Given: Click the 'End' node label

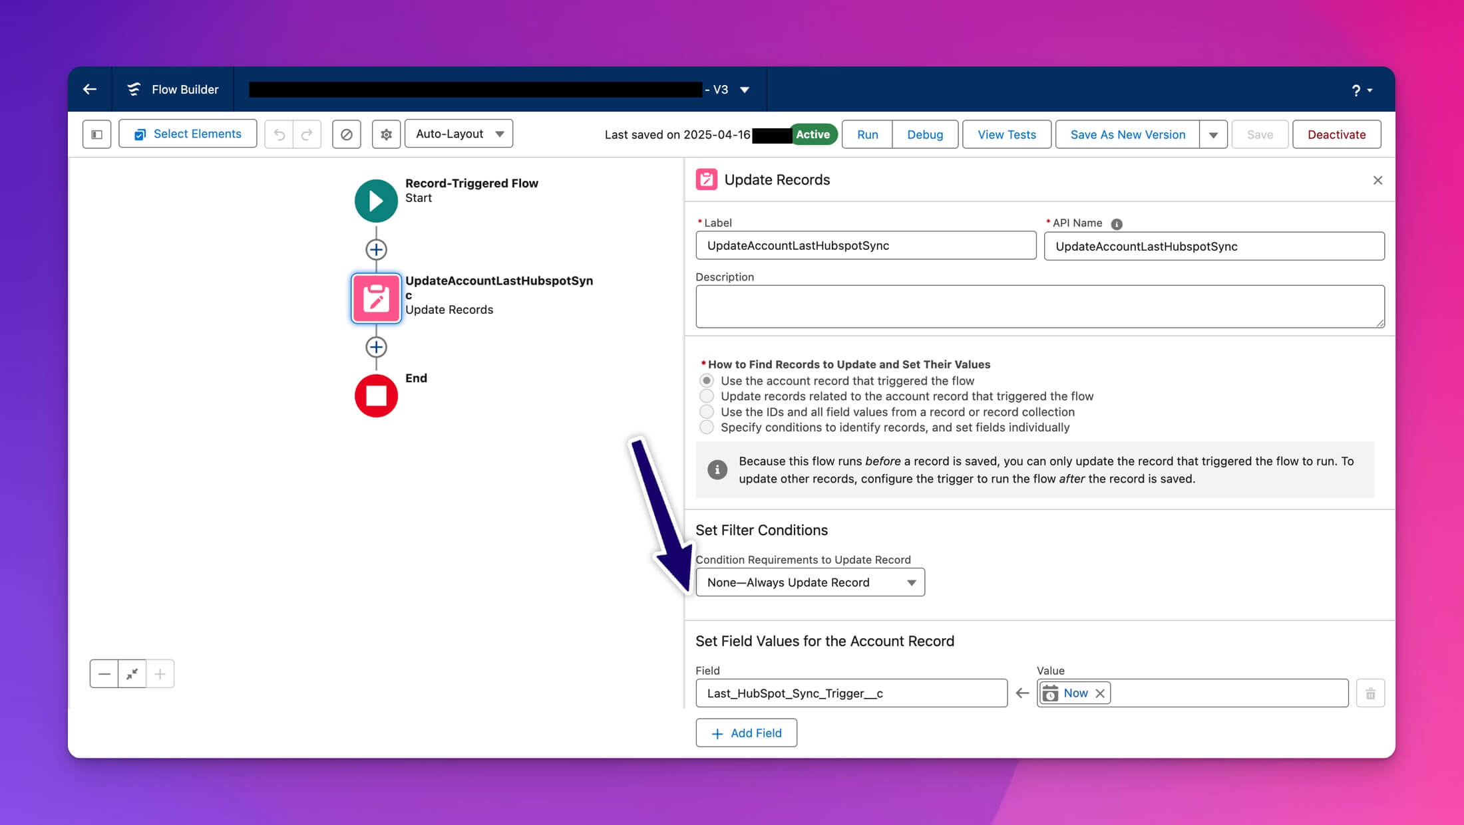Looking at the screenshot, I should 416,378.
